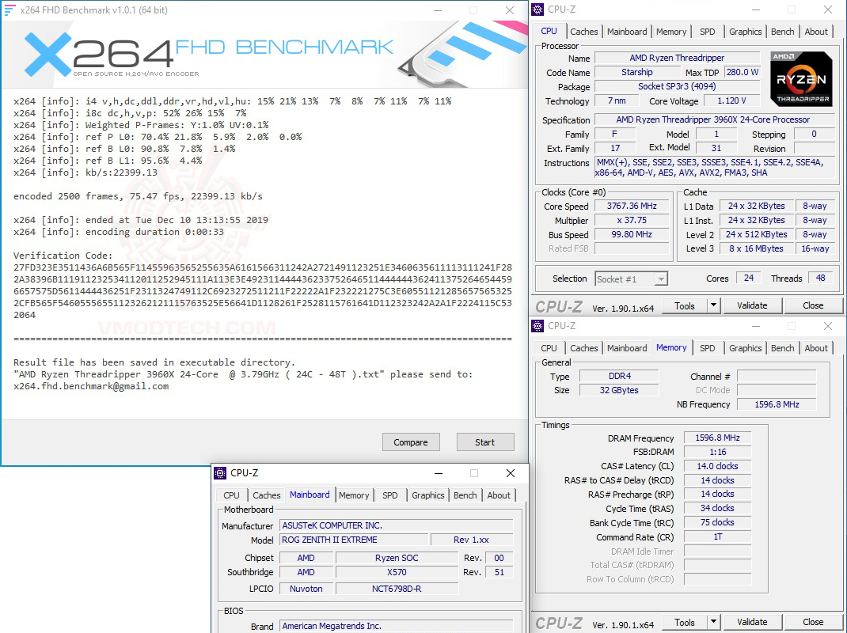Minimize the x264 FHD Benchmark window
The image size is (847, 633).
438,10
